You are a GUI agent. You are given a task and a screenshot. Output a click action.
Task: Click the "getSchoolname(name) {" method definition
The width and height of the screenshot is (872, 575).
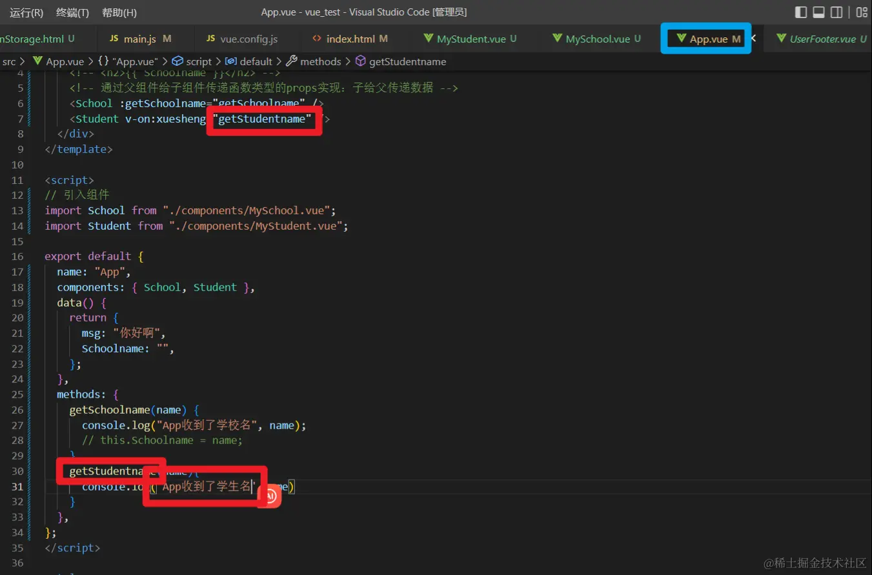[134, 410]
